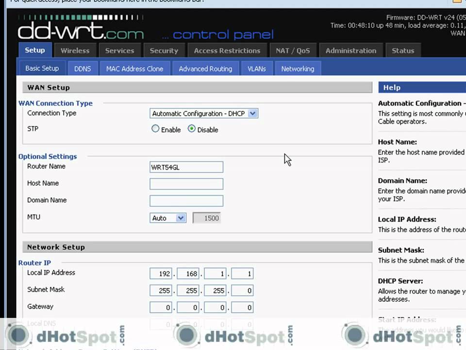Switch to Advanced Routing sub-tab
Viewport: 466px width, 350px height.
(205, 69)
